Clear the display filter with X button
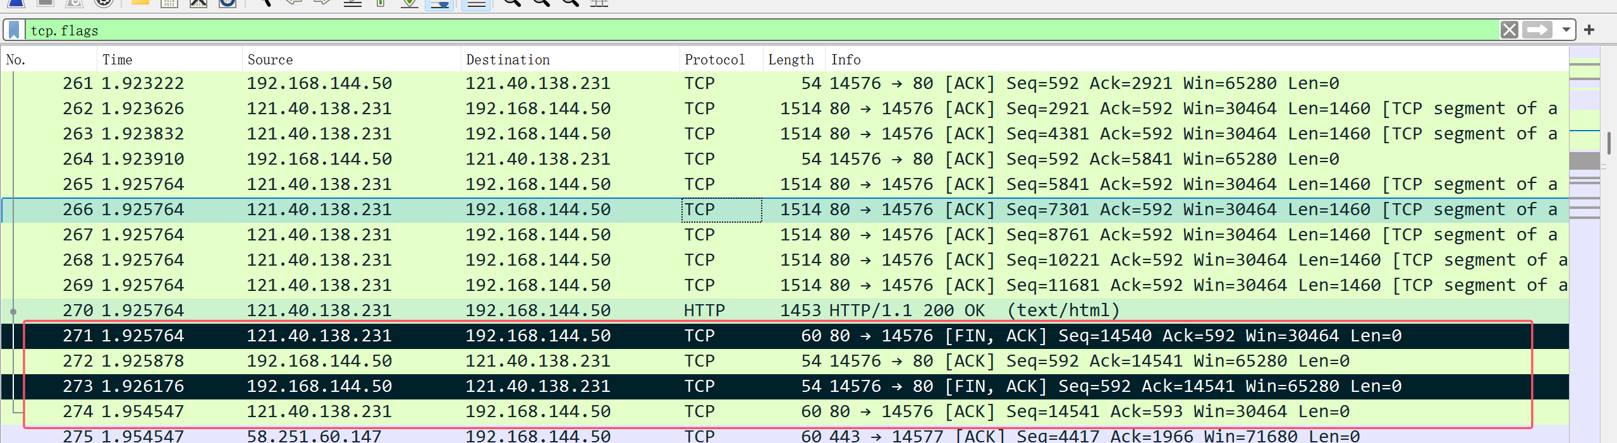1617x443 pixels. coord(1510,30)
